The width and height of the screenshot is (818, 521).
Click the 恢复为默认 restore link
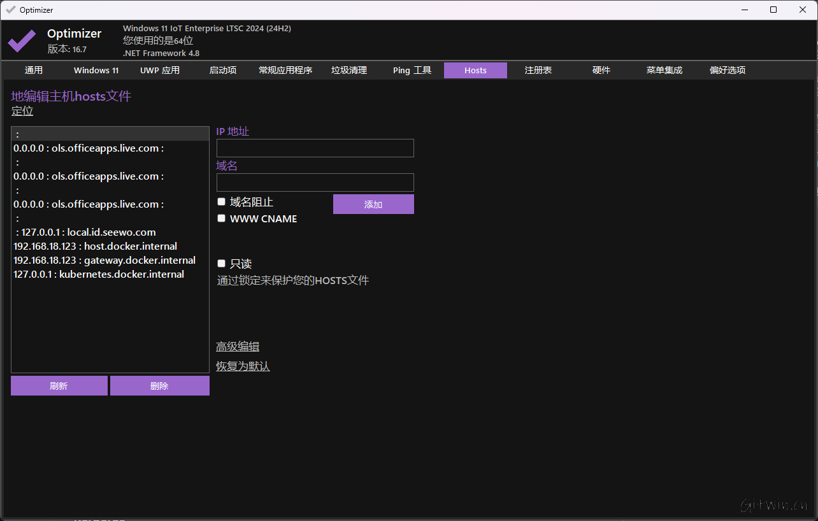[x=243, y=366]
